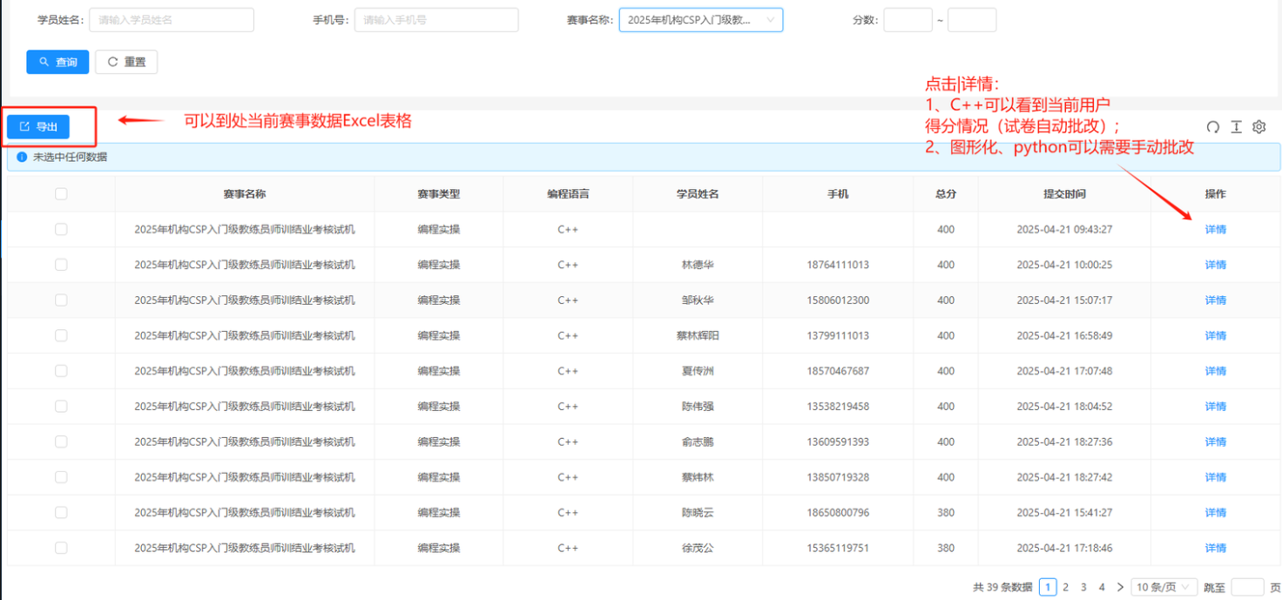Click the 查询 search button
The height and width of the screenshot is (600, 1282).
57,62
